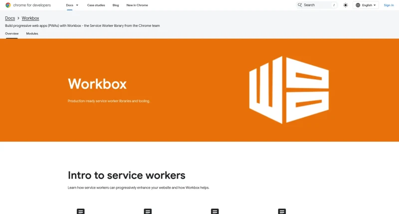This screenshot has width=399, height=214.
Task: Focus the Search input field
Action: 317,5
